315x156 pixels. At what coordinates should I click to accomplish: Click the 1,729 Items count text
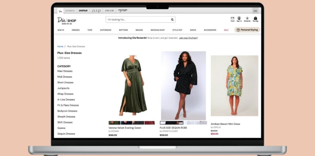click(x=63, y=58)
